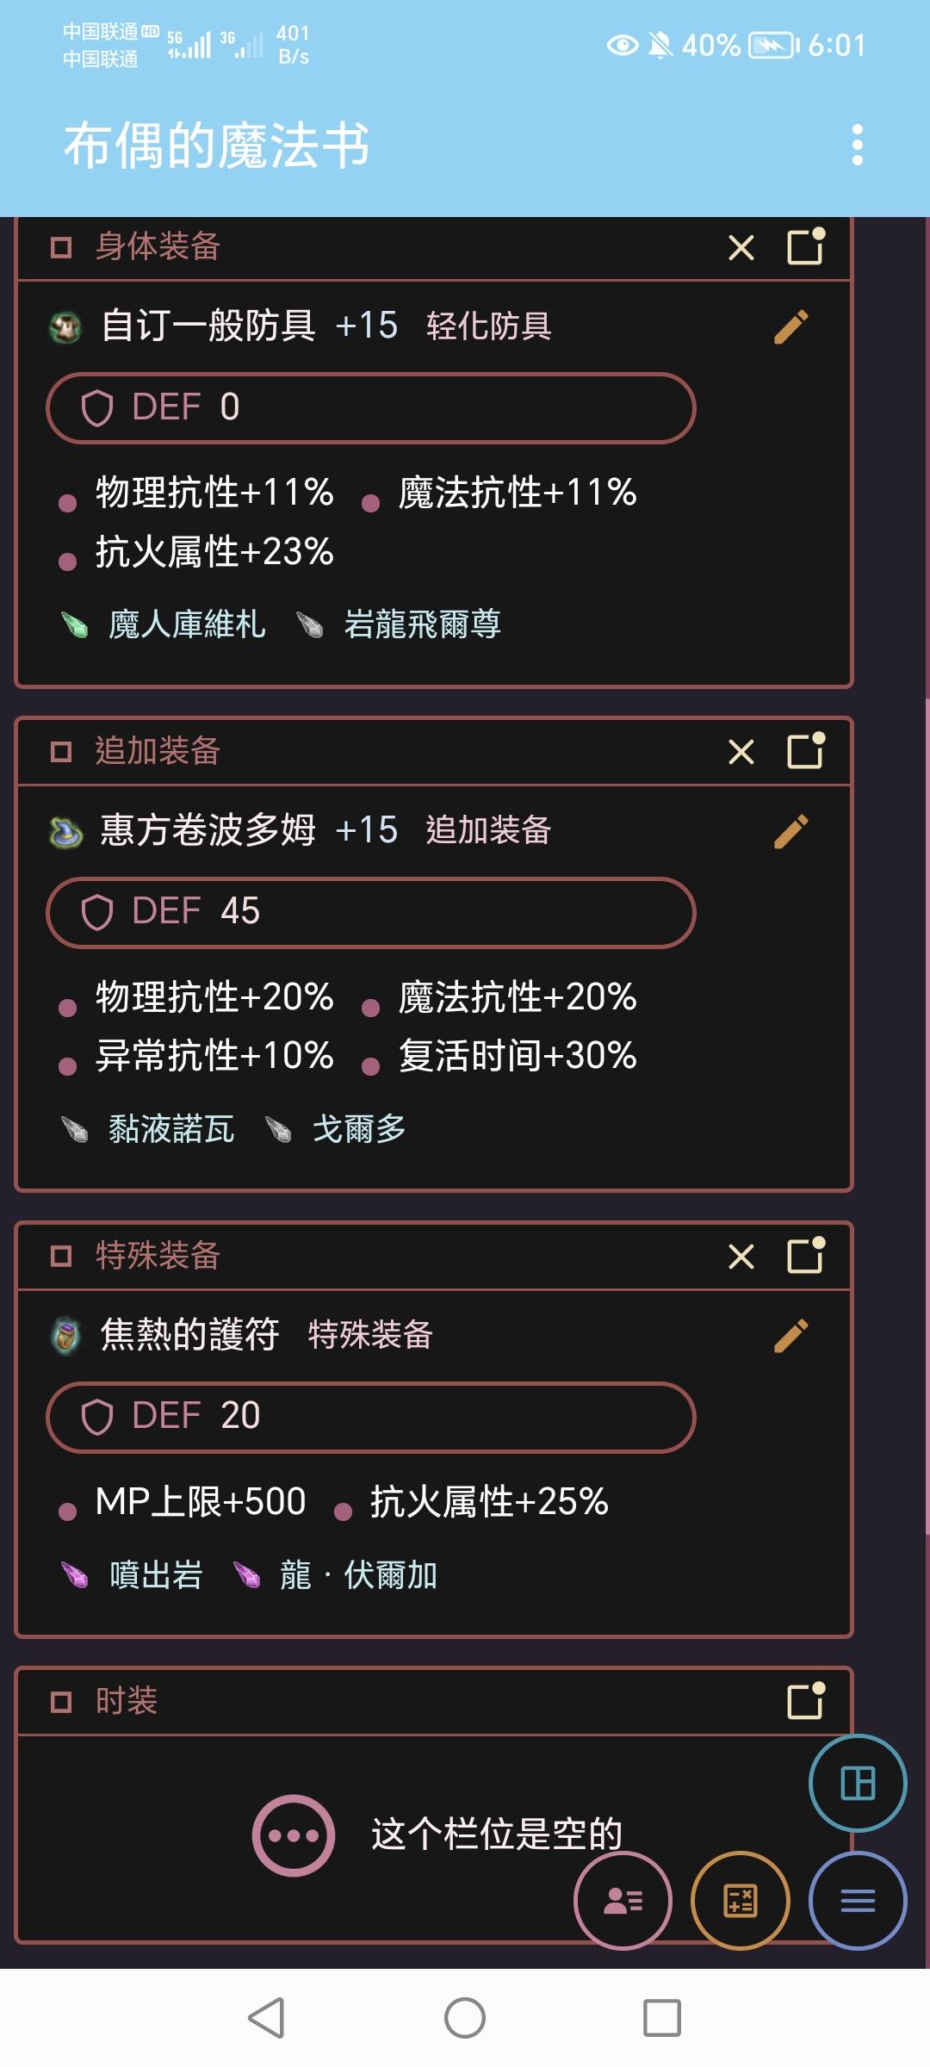Image resolution: width=930 pixels, height=2067 pixels.
Task: Open the layout panel floating button
Action: tap(858, 1783)
